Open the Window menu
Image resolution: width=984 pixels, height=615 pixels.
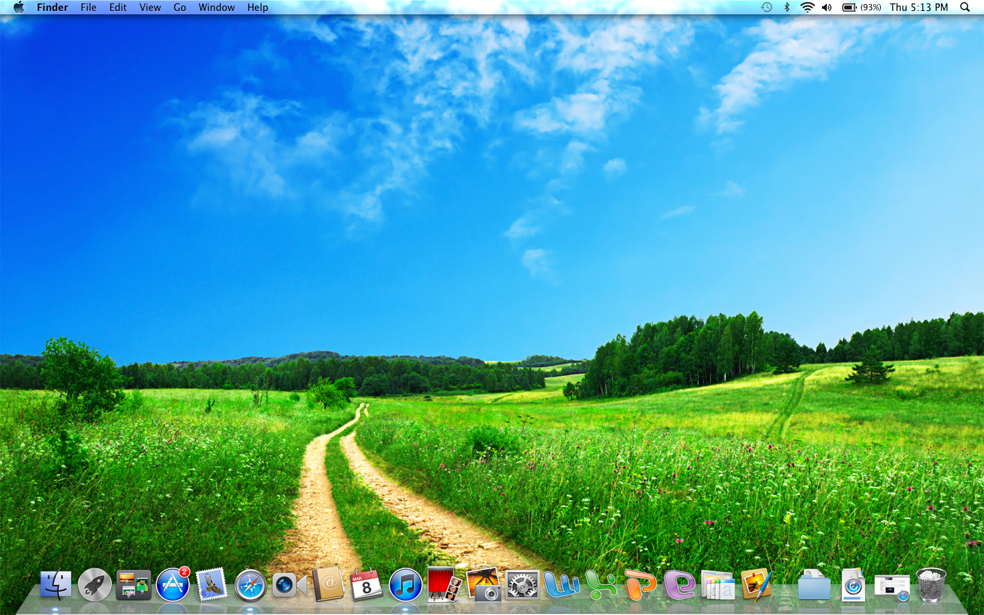(217, 8)
